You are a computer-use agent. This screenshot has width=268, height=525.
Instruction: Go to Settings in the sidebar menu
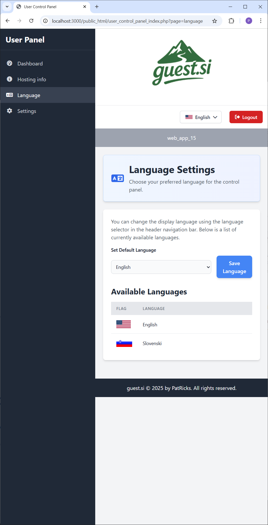(x=27, y=111)
